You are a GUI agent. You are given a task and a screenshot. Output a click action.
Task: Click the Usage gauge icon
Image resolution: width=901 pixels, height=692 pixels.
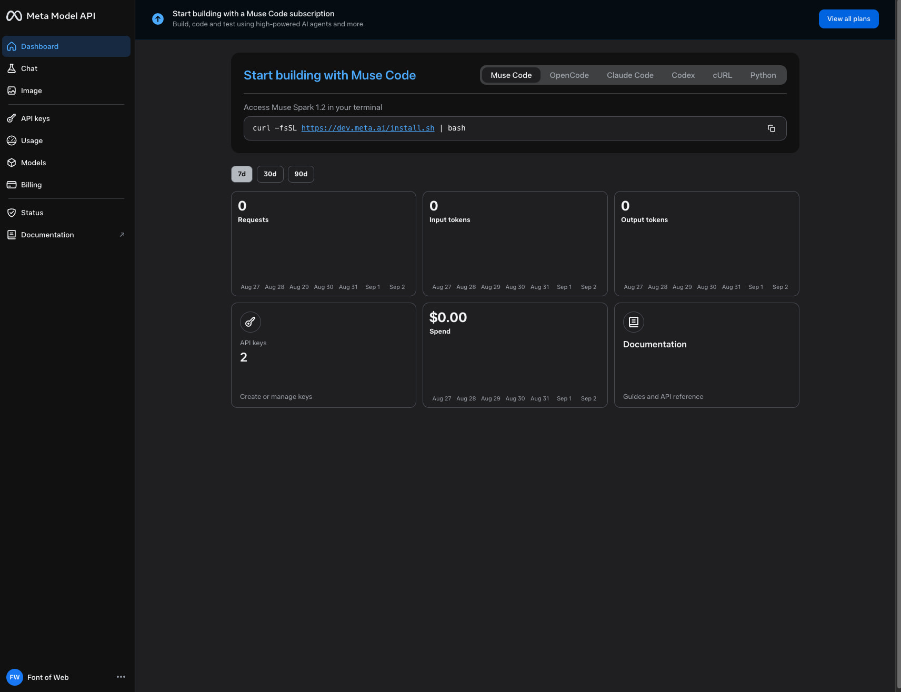click(12, 141)
